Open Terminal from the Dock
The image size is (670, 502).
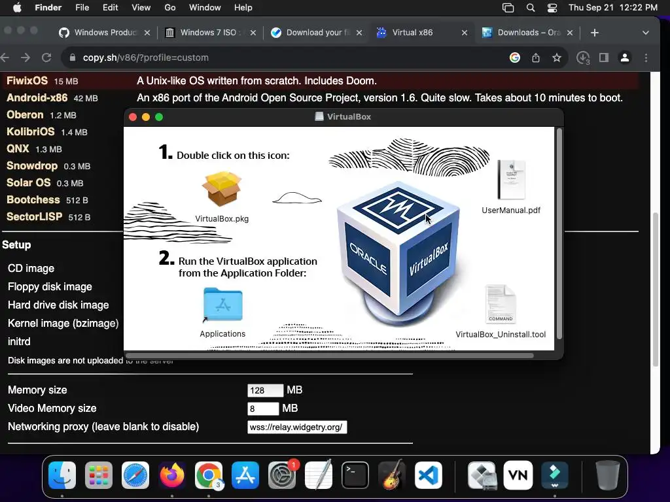point(355,475)
